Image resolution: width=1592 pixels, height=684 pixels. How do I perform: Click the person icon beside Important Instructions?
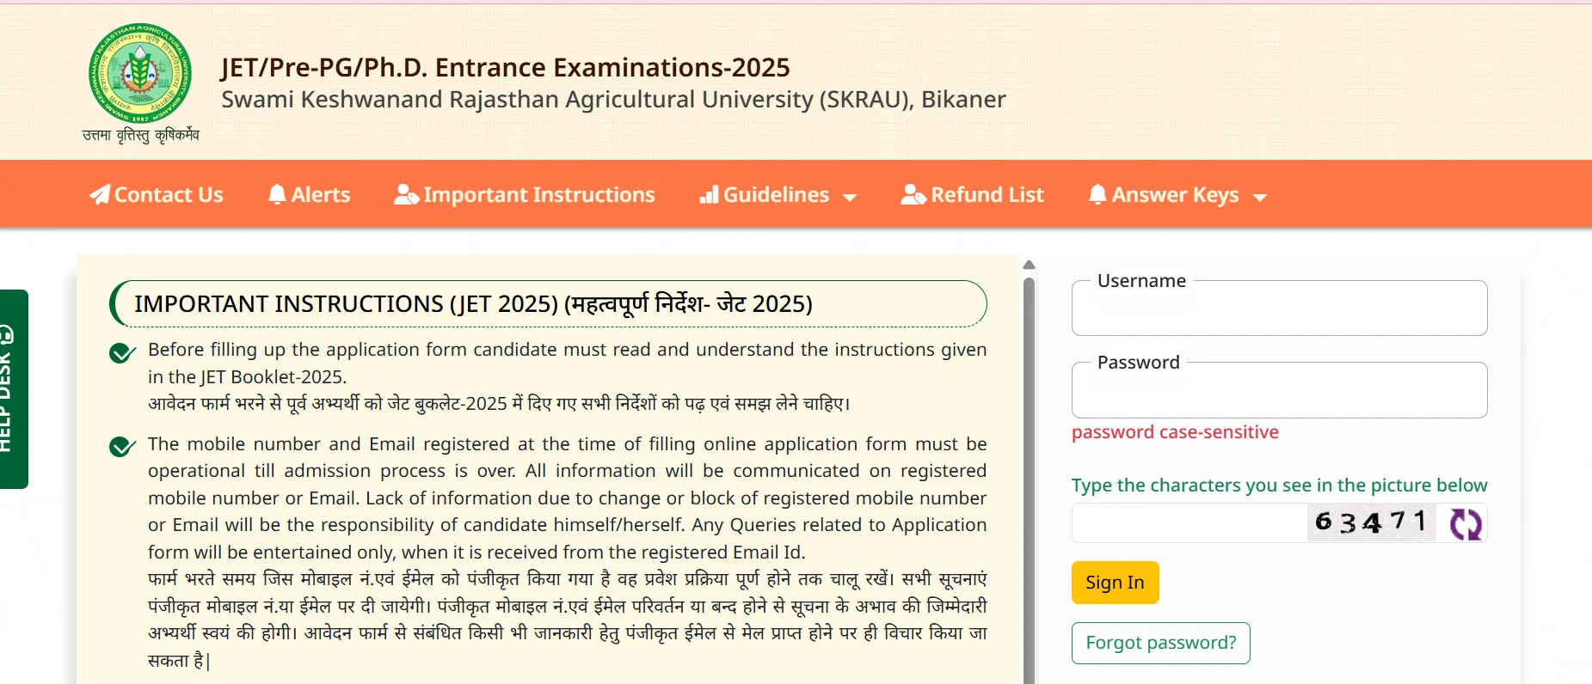[406, 195]
